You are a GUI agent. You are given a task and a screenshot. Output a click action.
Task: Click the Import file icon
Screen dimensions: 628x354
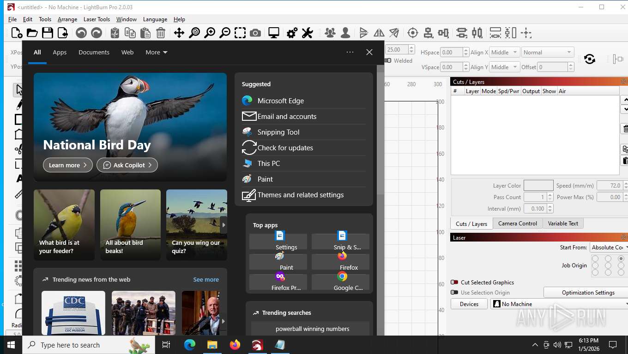62,33
